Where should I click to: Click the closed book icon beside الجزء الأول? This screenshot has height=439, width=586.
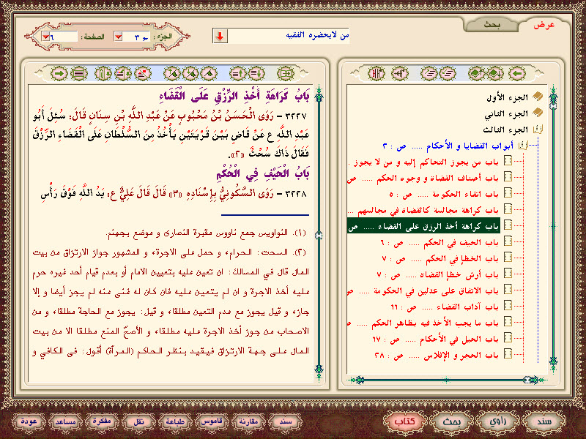(x=538, y=97)
